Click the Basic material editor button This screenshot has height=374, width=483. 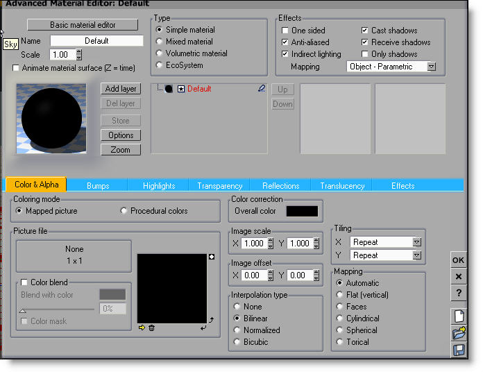point(83,25)
